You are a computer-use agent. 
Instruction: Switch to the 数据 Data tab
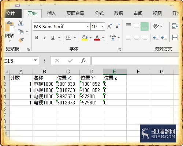coord(119,14)
